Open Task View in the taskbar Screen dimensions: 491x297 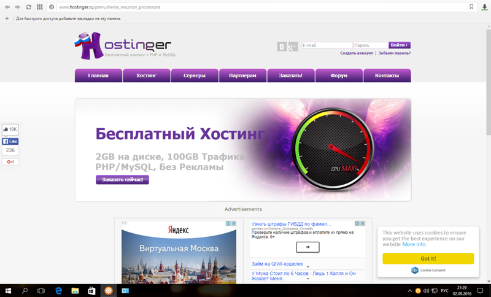[41, 291]
